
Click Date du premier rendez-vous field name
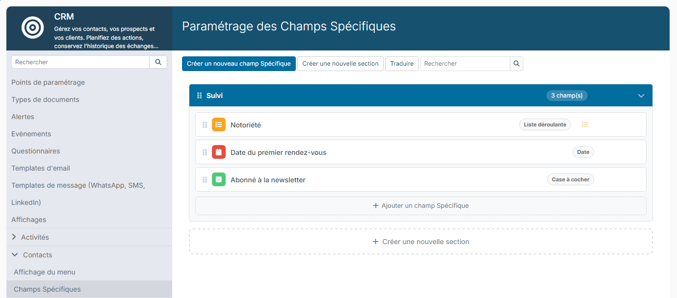[x=278, y=152]
